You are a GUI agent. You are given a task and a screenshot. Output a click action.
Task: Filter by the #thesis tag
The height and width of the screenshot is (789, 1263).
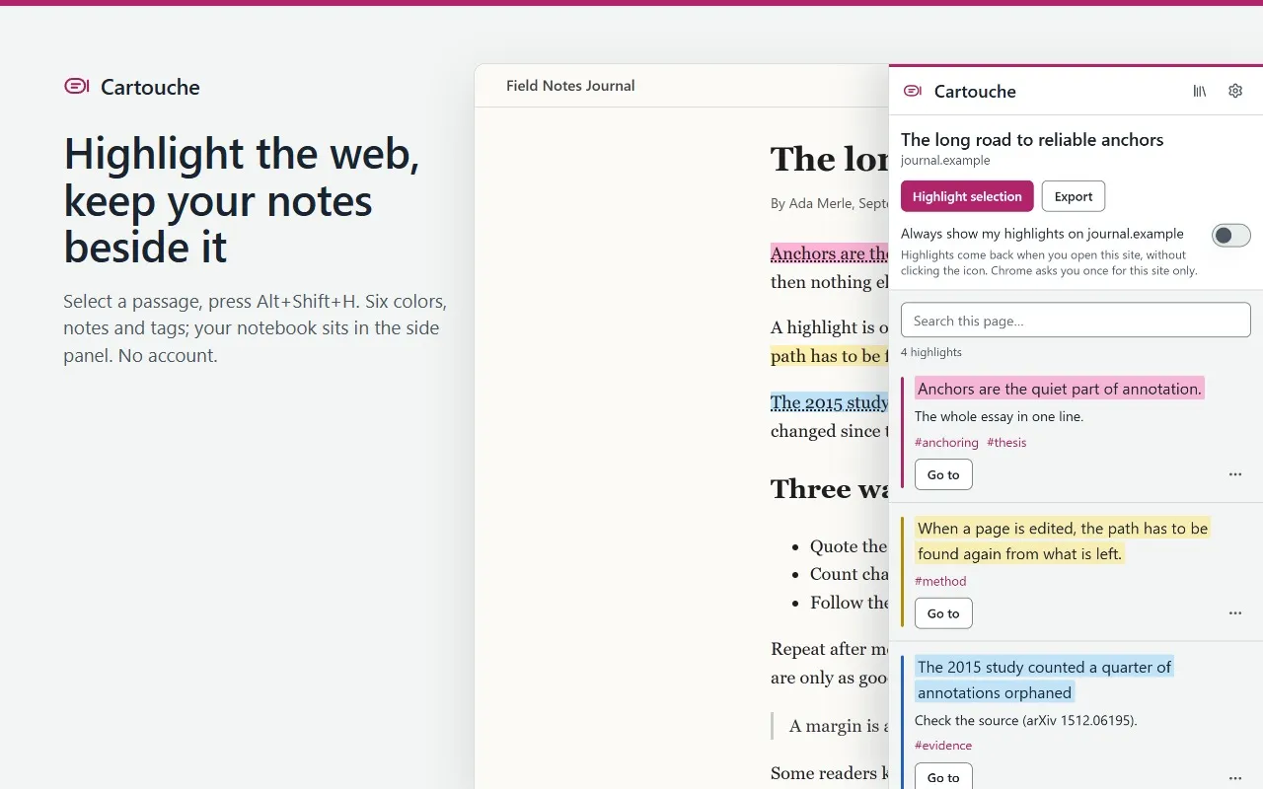click(x=1006, y=443)
